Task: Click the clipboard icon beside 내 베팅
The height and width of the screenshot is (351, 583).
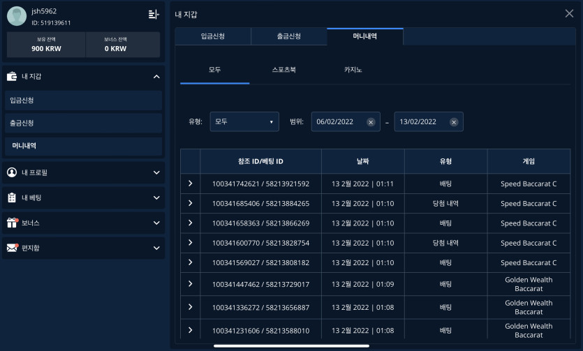Action: 12,197
